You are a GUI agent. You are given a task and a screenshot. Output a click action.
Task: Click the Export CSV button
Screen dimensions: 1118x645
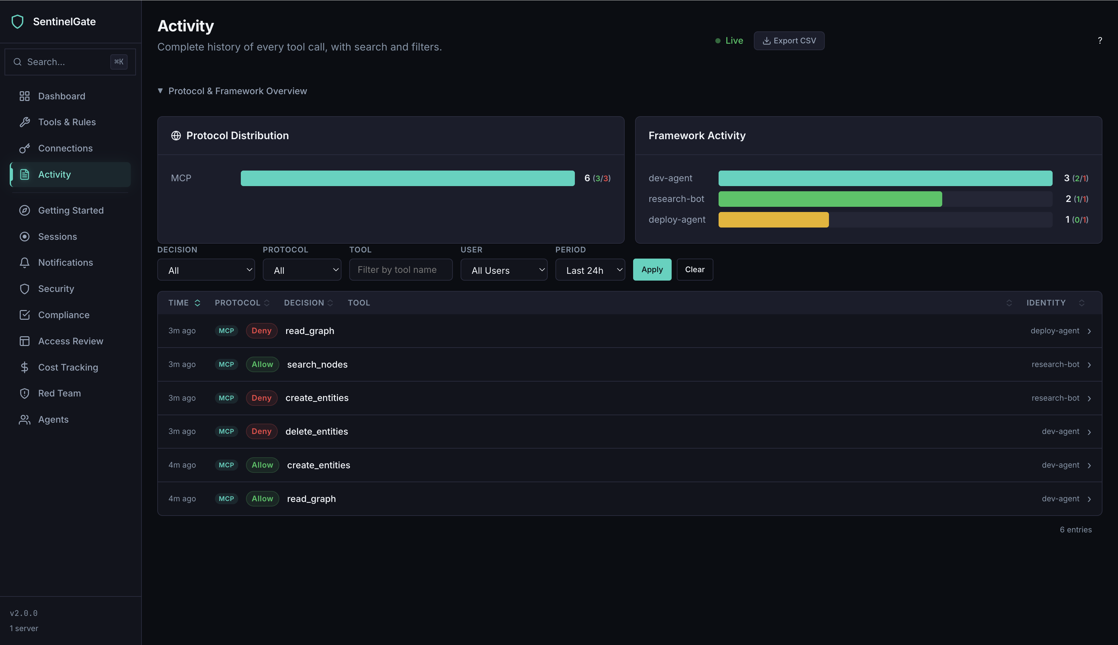(x=788, y=41)
